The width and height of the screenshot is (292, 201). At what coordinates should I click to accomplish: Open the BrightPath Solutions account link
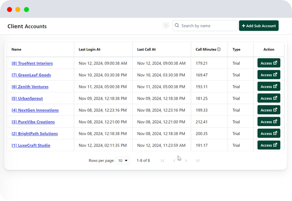click(x=35, y=133)
